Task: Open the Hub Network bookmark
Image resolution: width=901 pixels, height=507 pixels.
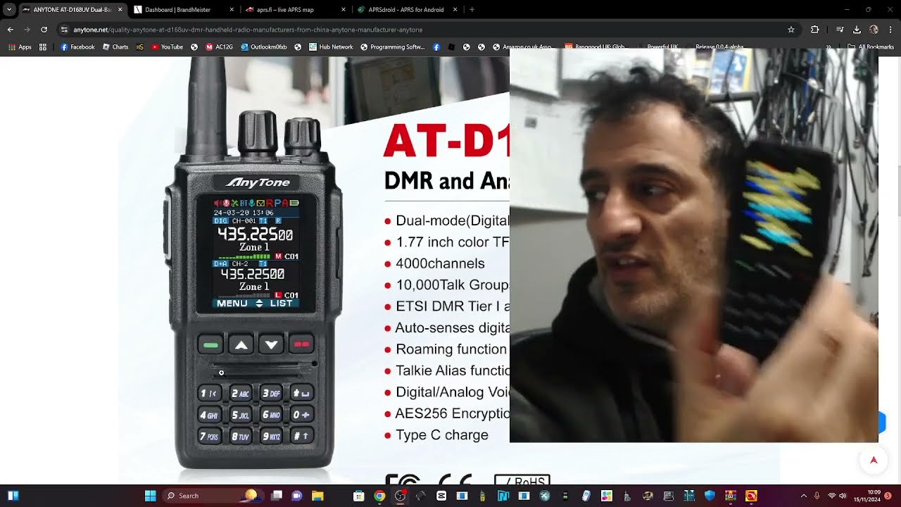Action: click(x=331, y=47)
